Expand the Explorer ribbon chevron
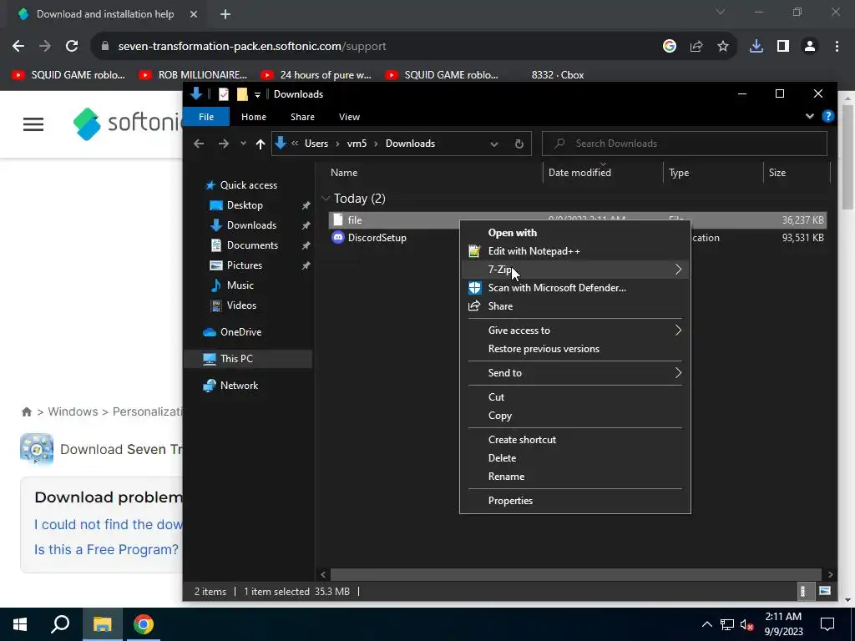The width and height of the screenshot is (855, 641). coord(810,116)
